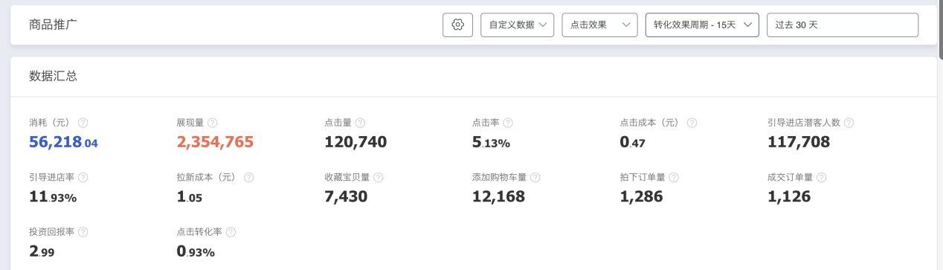Click help icon next to 展现量

(x=213, y=123)
